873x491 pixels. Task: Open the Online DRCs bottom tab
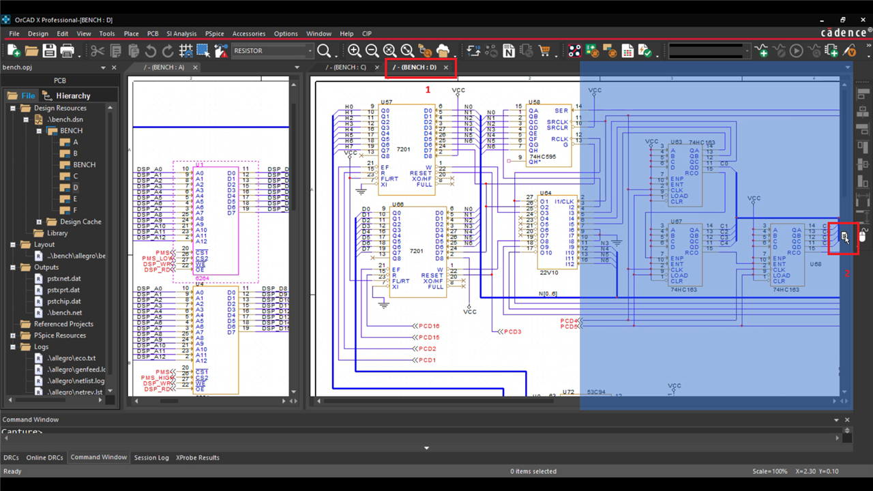tap(44, 458)
